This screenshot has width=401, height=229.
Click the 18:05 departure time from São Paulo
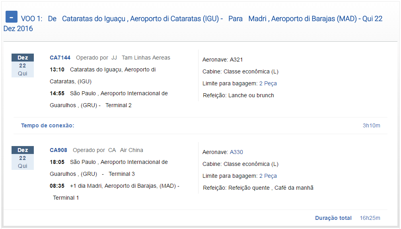(57, 162)
